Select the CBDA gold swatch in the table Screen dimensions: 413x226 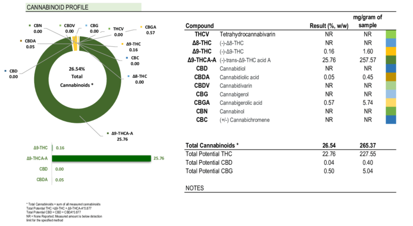tap(391, 77)
